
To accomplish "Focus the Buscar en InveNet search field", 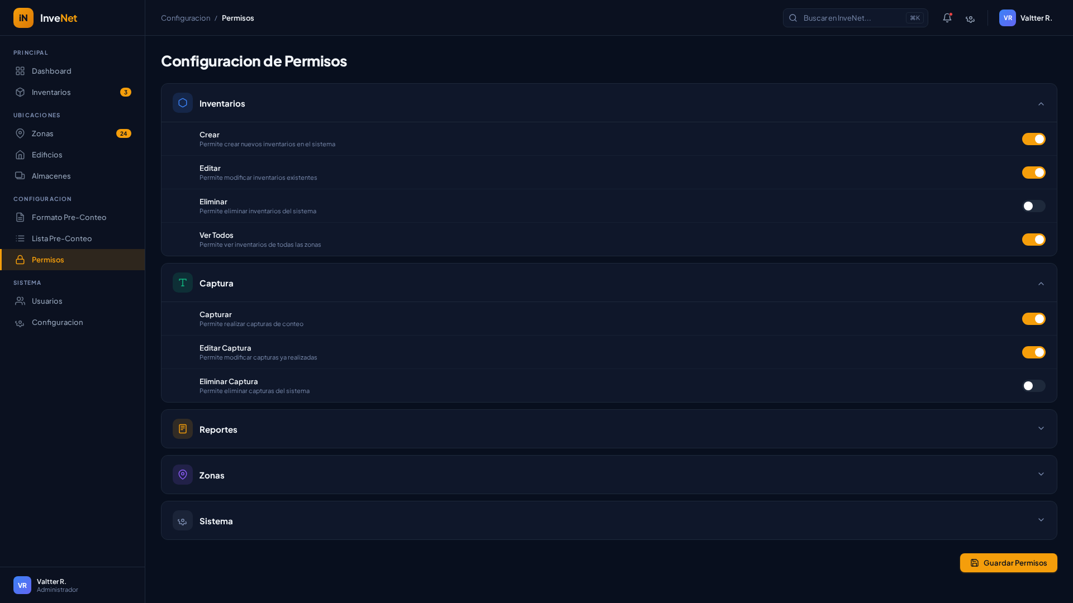I will (x=849, y=18).
